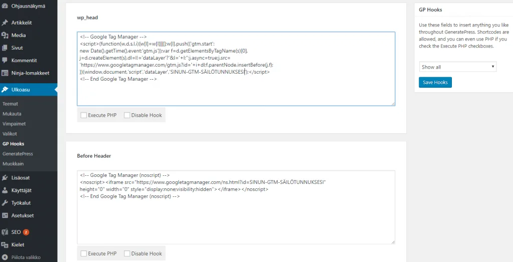Open Artikkelit menu item
This screenshot has width=513, height=262.
click(x=29, y=23)
